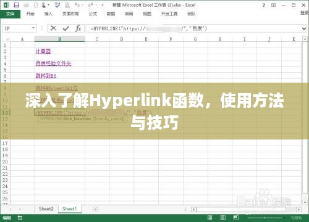Click the zoom slider in status bar
Image resolution: width=309 pixels, height=222 pixels.
(265, 218)
